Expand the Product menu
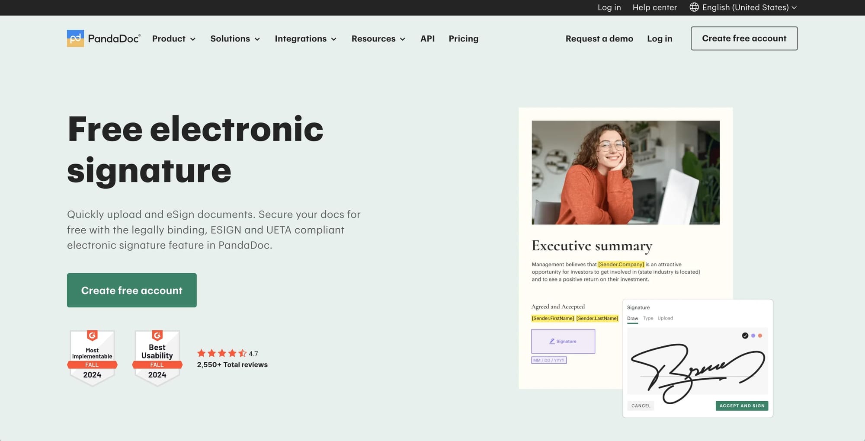Image resolution: width=865 pixels, height=441 pixels. pyautogui.click(x=174, y=38)
